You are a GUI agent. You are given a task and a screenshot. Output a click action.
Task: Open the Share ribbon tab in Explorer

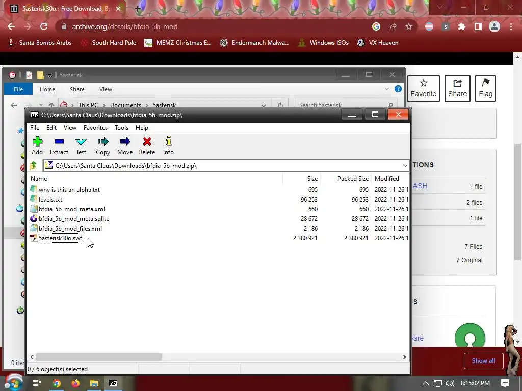(77, 89)
